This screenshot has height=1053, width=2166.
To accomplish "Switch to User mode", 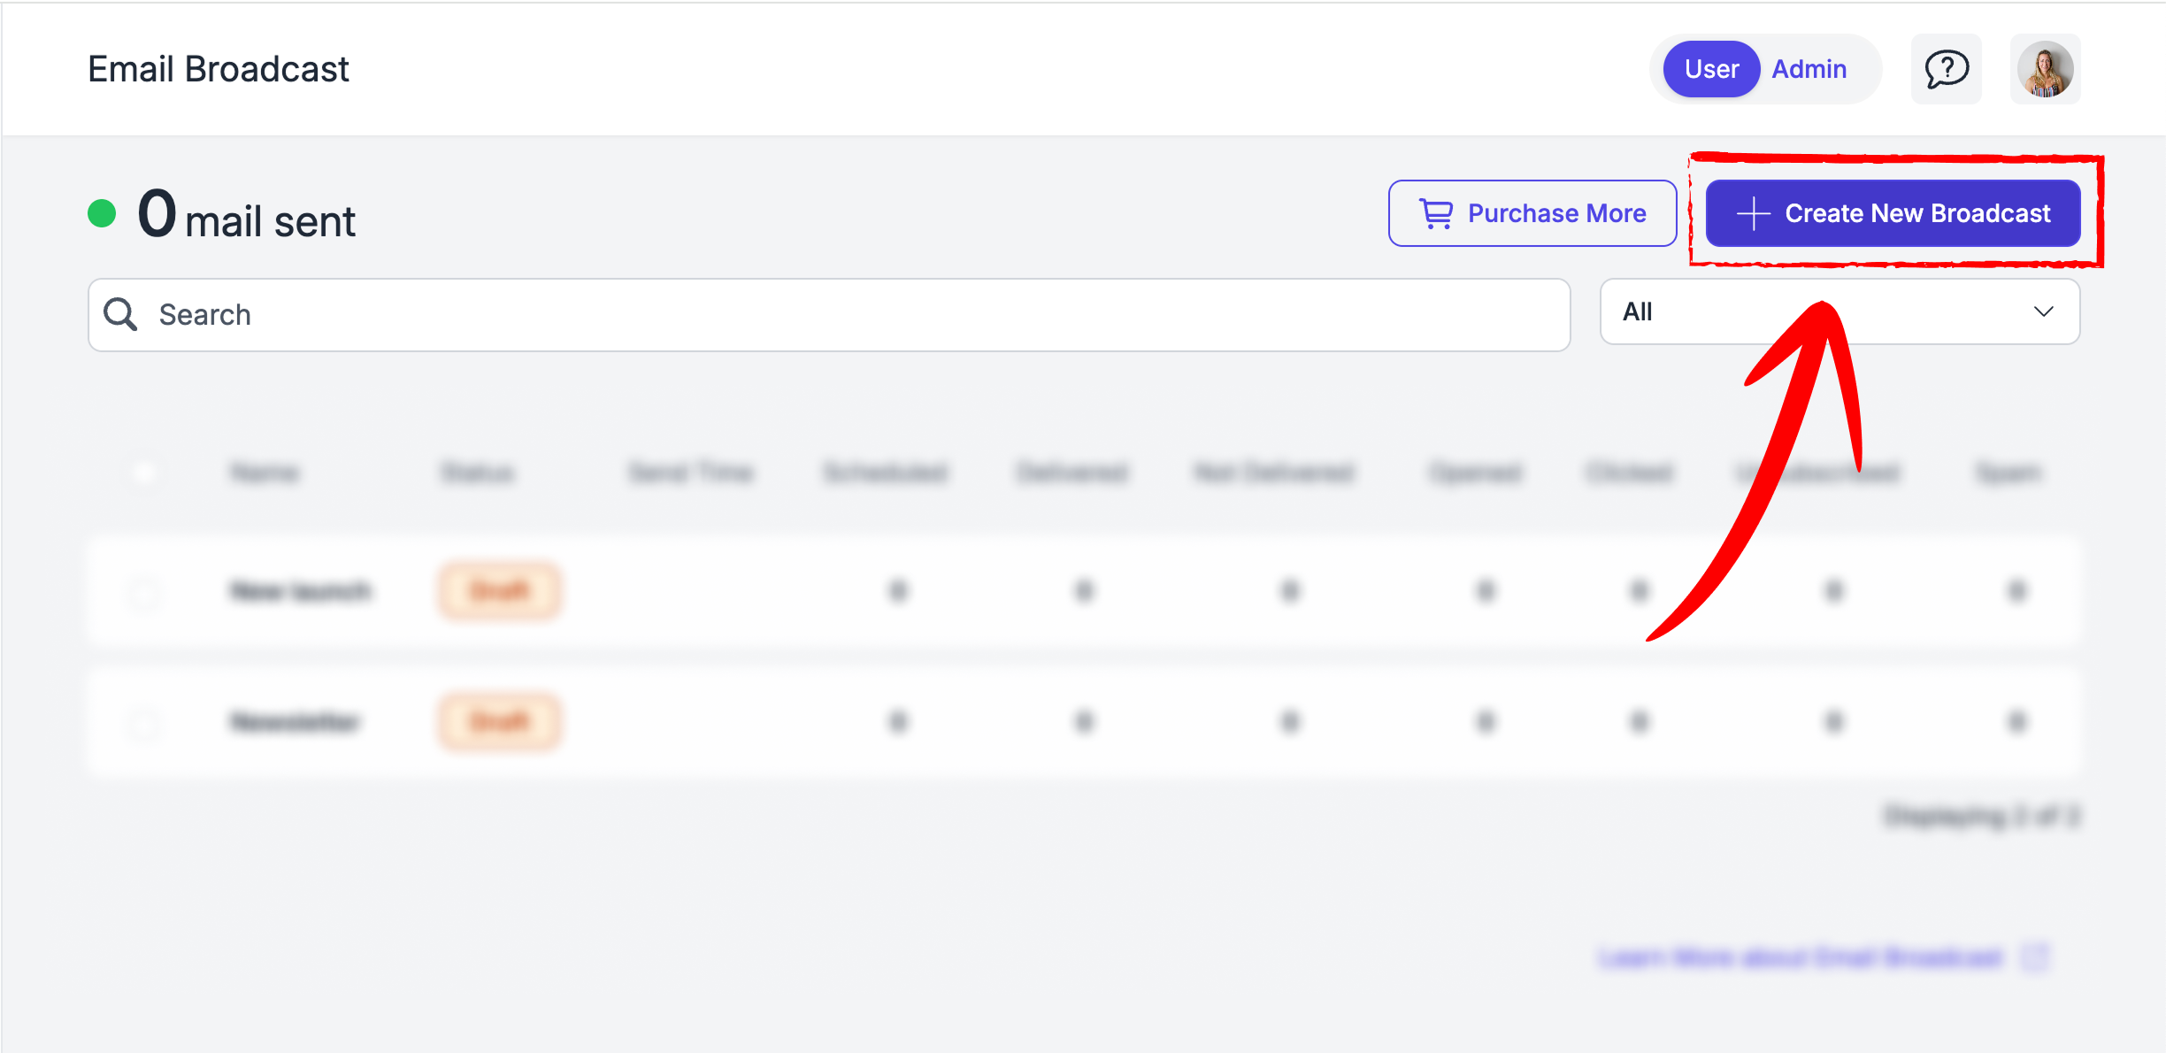I will (x=1711, y=69).
